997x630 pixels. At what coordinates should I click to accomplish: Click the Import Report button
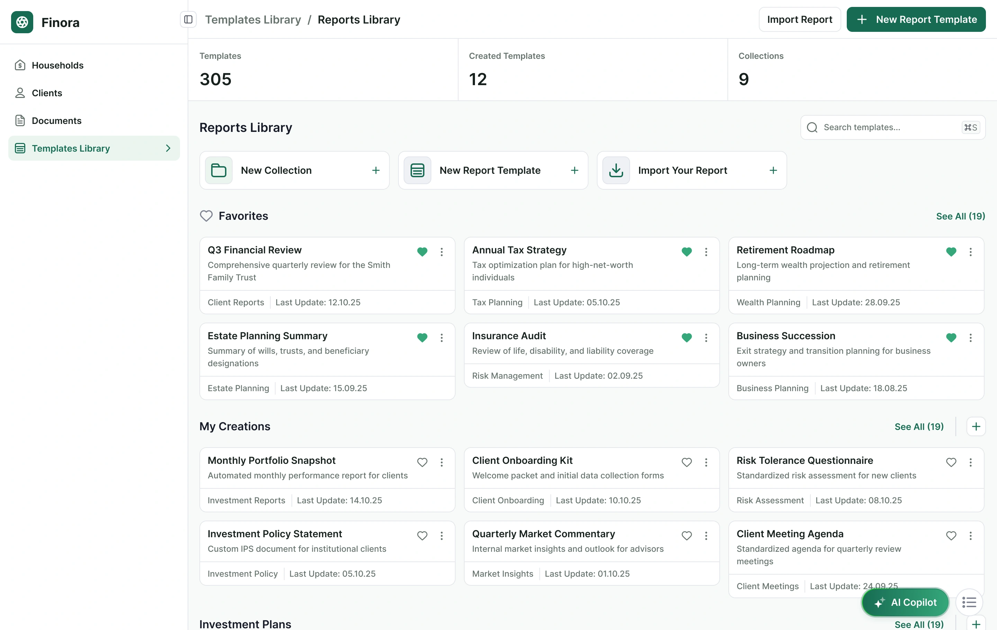(x=800, y=19)
